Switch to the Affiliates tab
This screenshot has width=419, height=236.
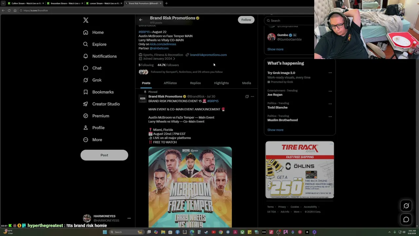170,83
